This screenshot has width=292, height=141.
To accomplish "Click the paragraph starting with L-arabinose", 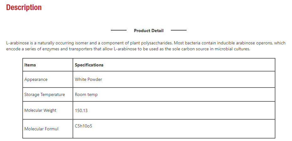I will coord(146,46).
